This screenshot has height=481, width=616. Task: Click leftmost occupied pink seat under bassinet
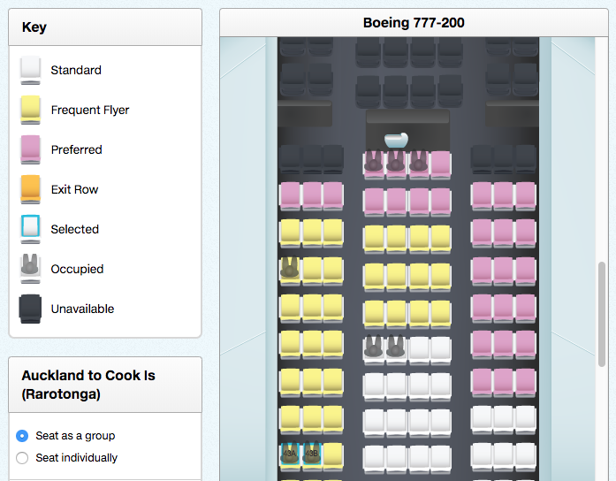pyautogui.click(x=373, y=164)
